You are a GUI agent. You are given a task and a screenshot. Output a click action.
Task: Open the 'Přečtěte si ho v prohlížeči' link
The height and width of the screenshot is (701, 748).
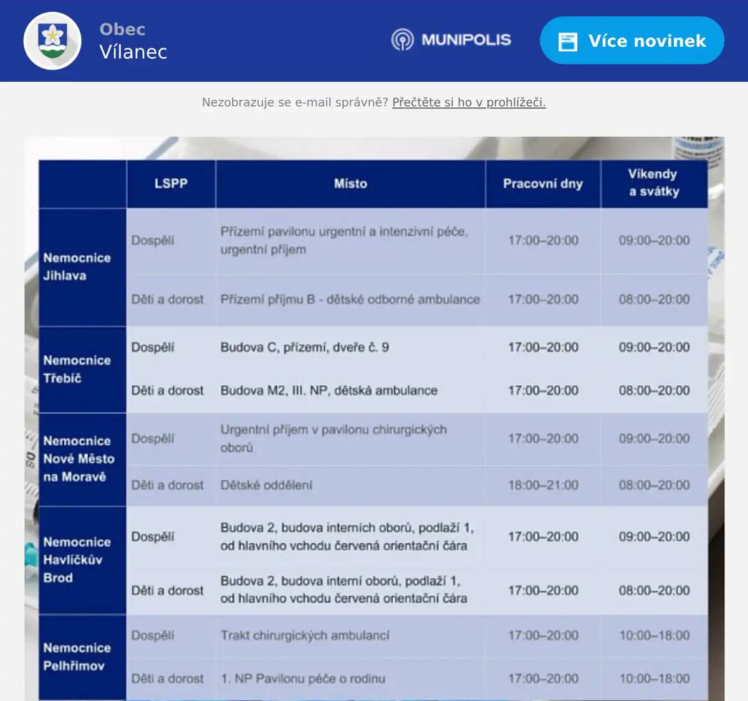469,102
